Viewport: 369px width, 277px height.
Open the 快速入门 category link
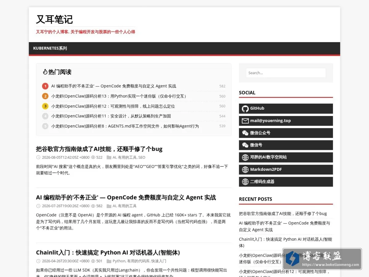159,261
